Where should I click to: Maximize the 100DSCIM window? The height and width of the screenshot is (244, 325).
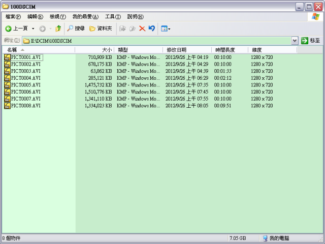pyautogui.click(x=309, y=7)
